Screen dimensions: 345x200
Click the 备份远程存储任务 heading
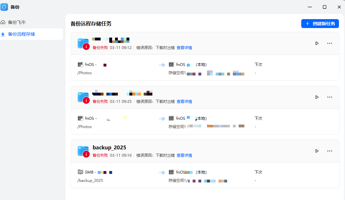click(x=91, y=24)
